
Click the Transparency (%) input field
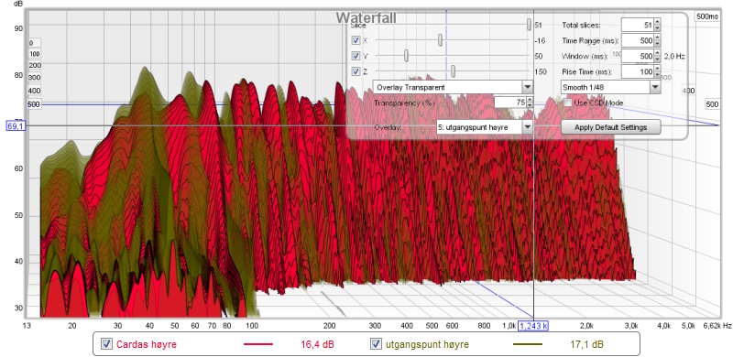click(x=510, y=102)
